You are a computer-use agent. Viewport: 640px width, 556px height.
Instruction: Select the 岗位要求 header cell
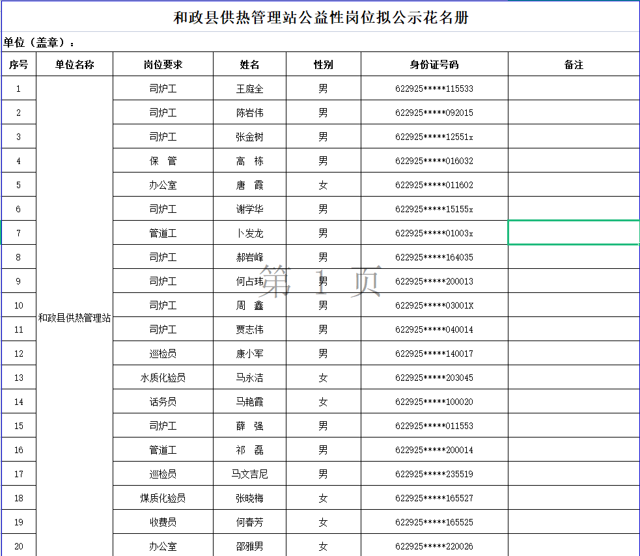163,64
